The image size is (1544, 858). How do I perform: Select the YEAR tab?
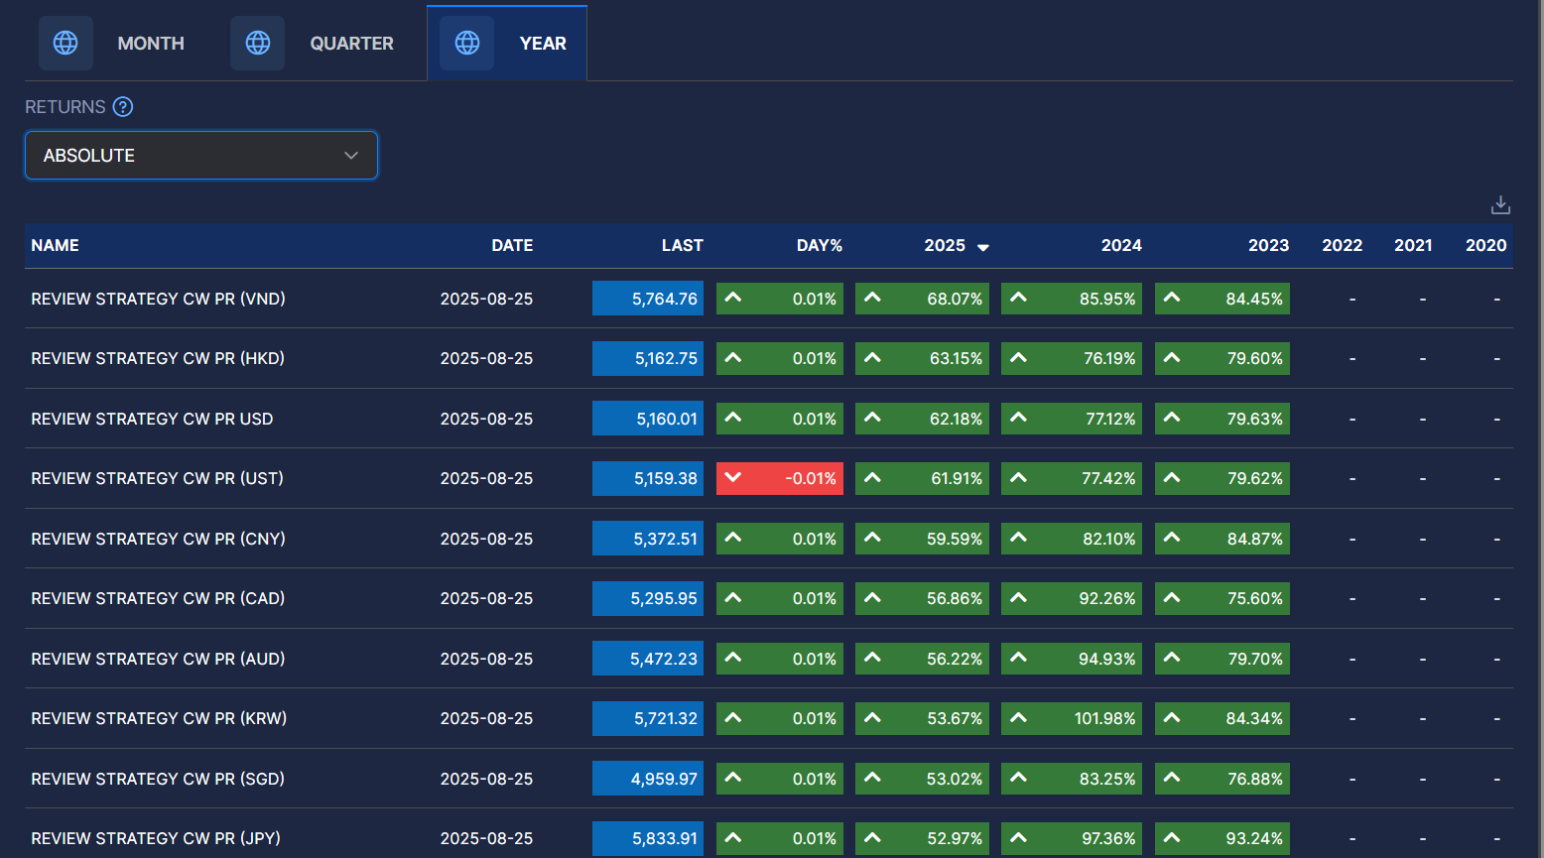(507, 43)
